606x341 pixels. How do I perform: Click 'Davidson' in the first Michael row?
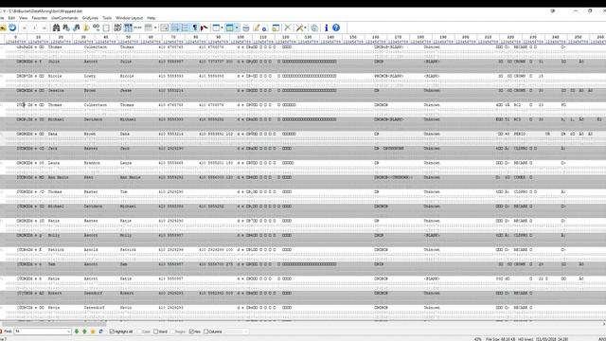click(93, 119)
